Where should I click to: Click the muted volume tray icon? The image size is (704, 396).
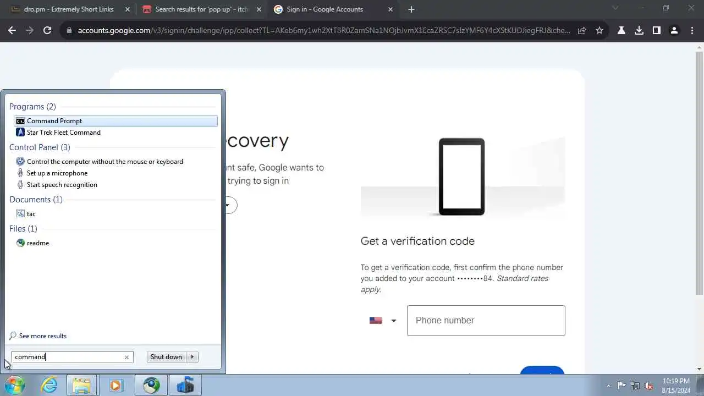pos(649,386)
